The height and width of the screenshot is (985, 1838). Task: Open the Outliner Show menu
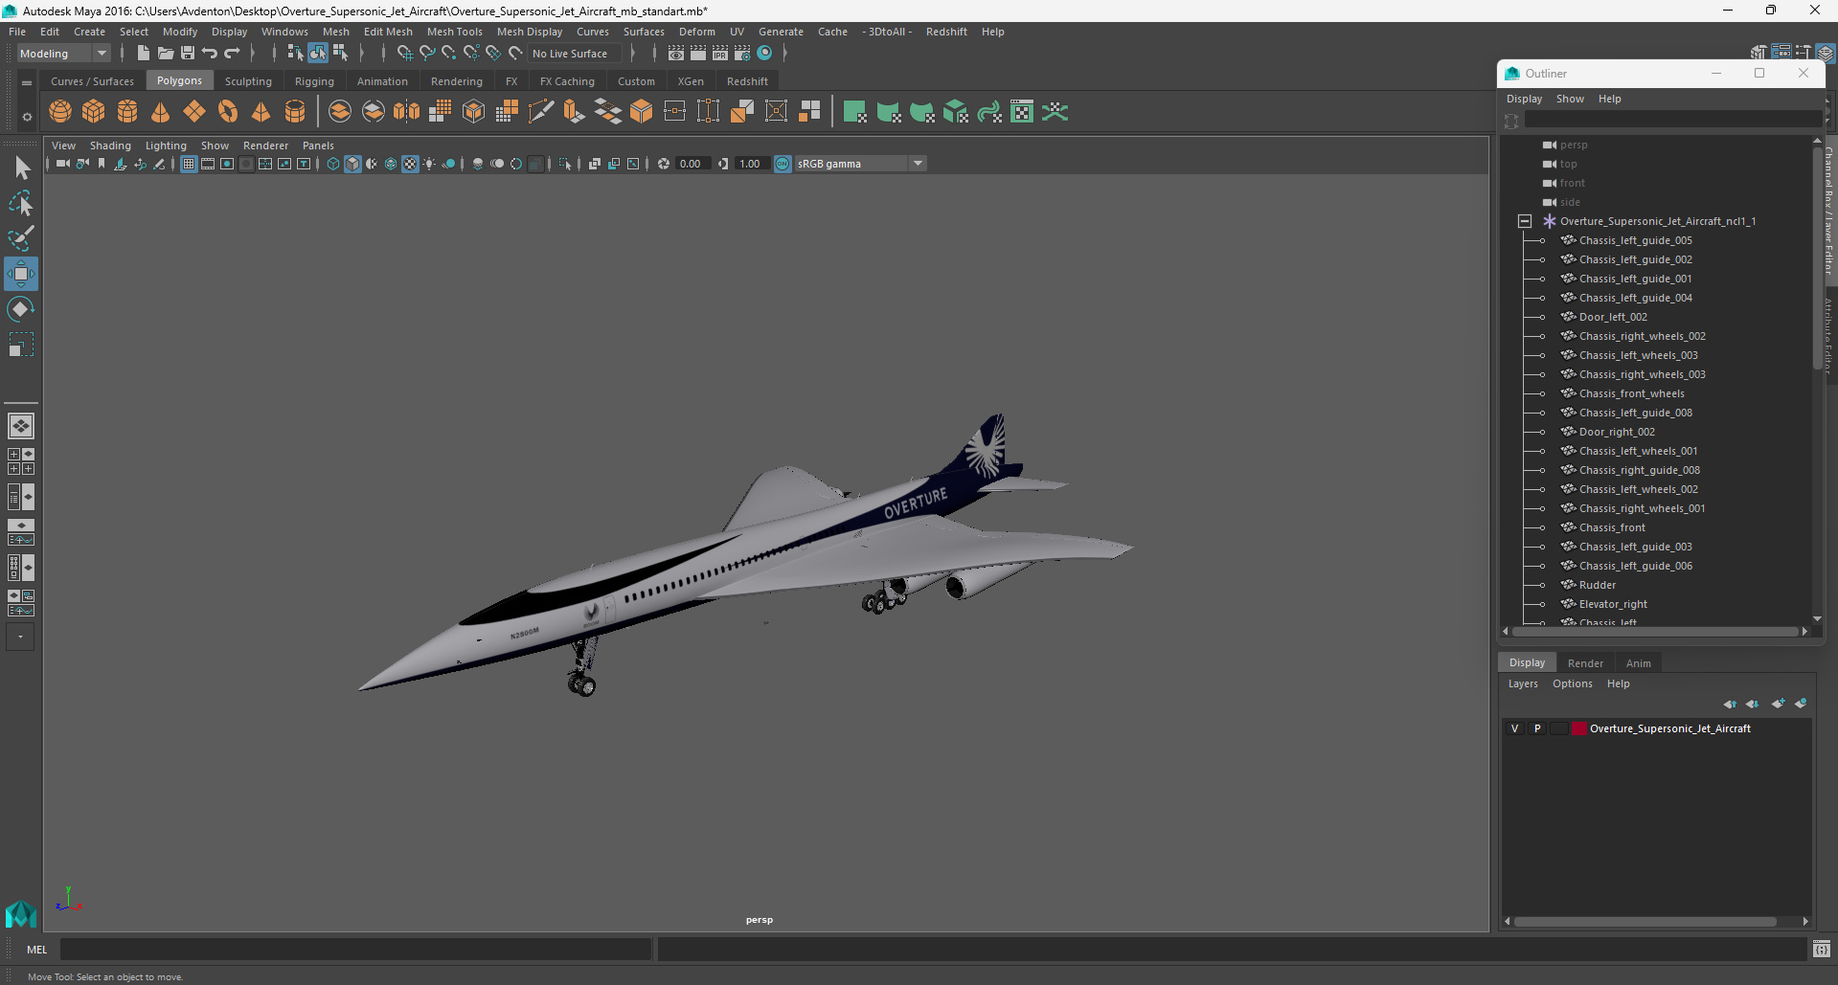(x=1570, y=99)
